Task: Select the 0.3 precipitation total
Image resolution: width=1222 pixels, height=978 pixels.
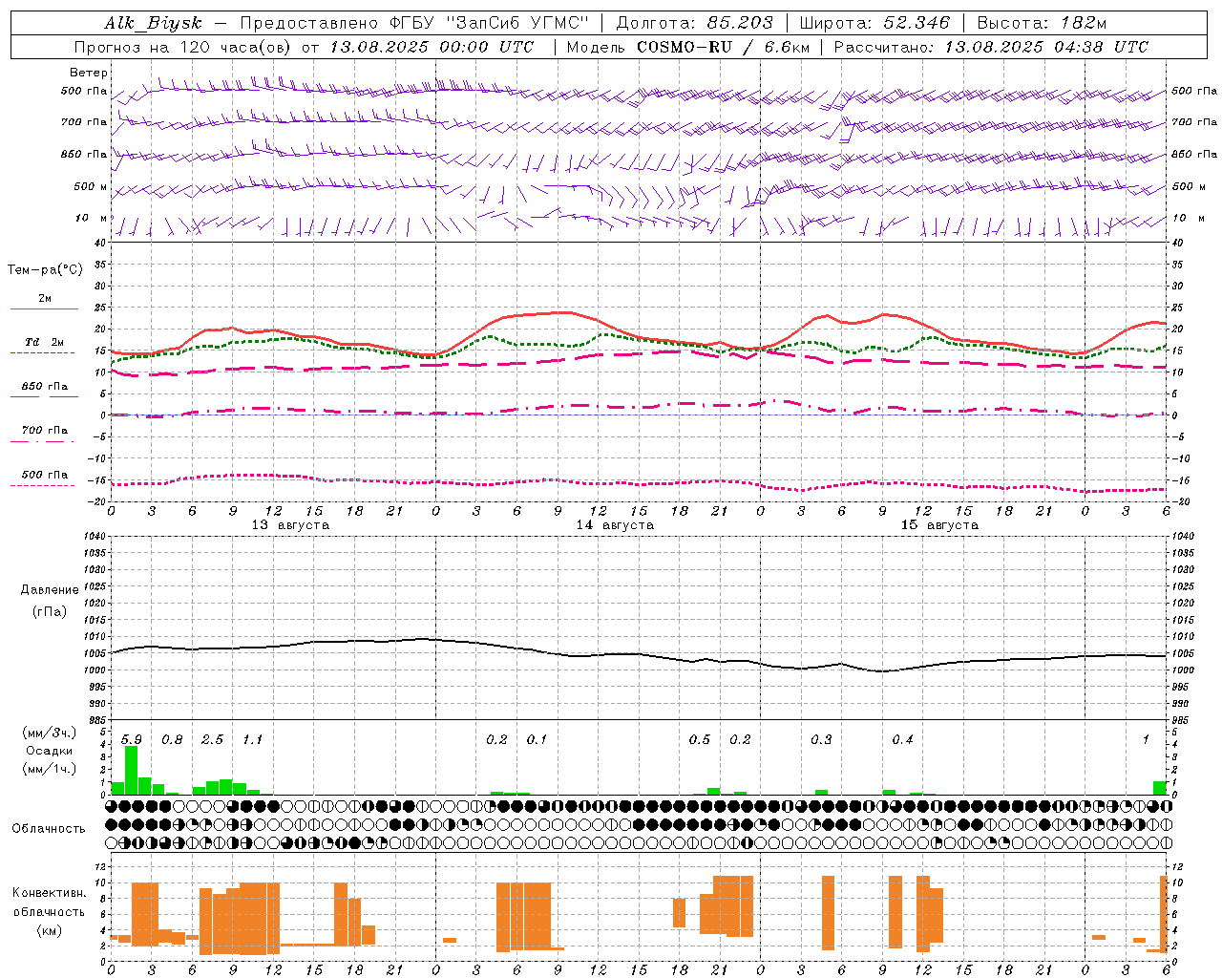Action: click(x=821, y=739)
